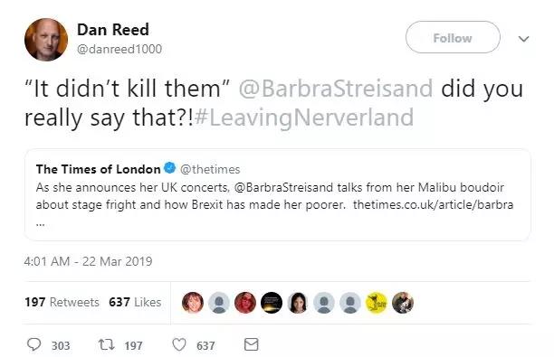Viewport: 554px width, 357px height.
Task: Open the yellow avatar among likers
Action: [377, 303]
